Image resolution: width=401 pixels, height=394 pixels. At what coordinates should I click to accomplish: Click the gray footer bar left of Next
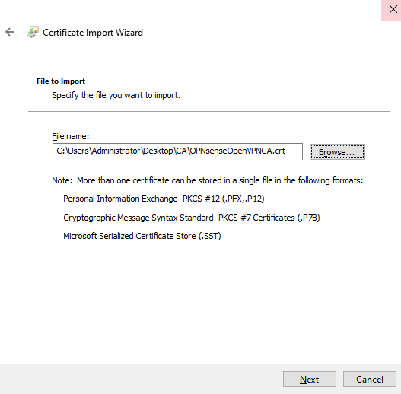pyautogui.click(x=141, y=380)
